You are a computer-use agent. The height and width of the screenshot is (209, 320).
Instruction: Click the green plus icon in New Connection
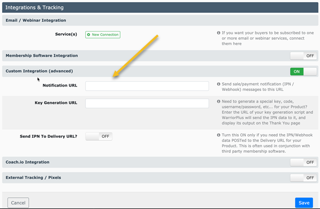pos(89,35)
